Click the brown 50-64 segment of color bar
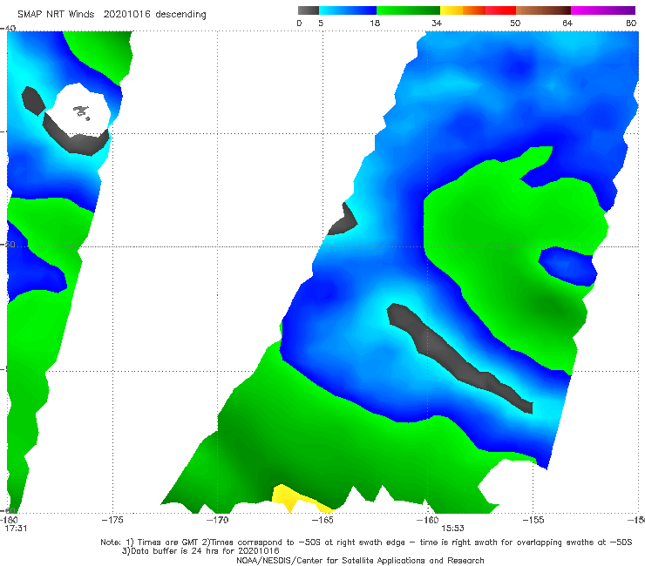 coord(543,10)
